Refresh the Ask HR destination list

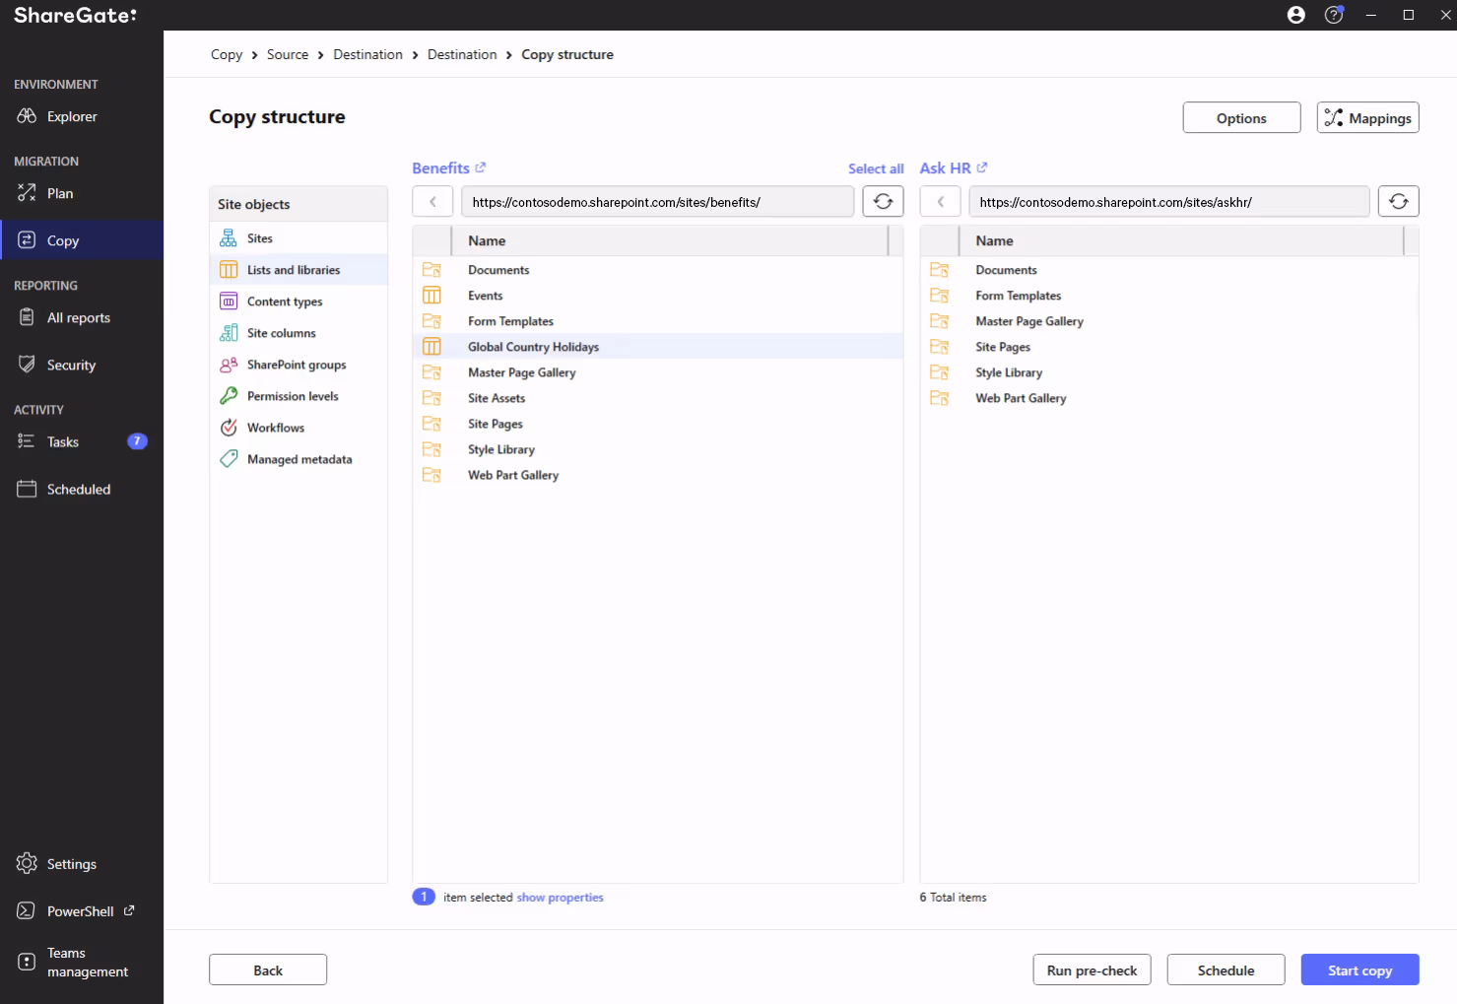[1398, 201]
